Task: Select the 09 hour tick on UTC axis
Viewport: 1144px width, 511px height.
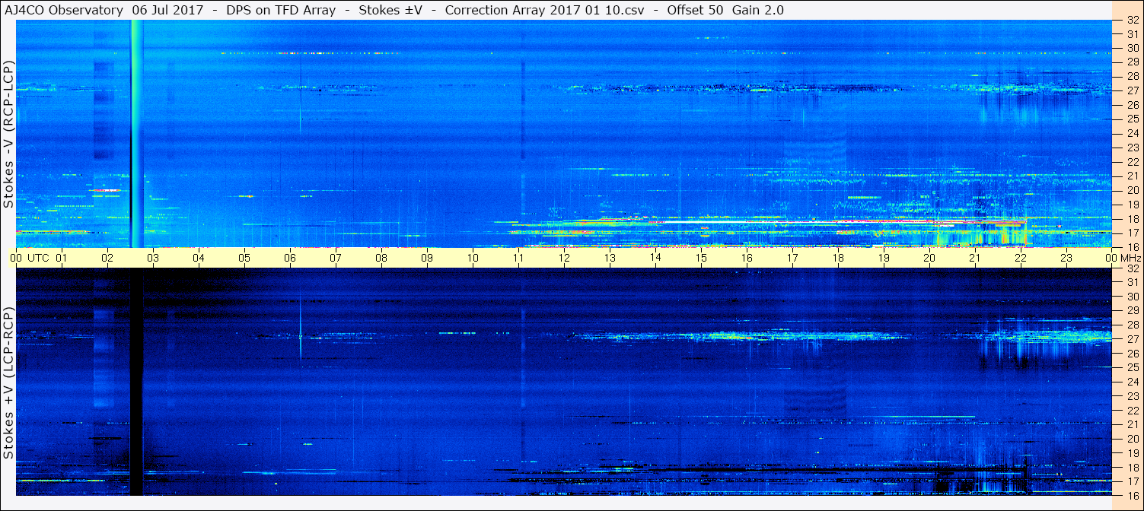Action: click(x=427, y=258)
